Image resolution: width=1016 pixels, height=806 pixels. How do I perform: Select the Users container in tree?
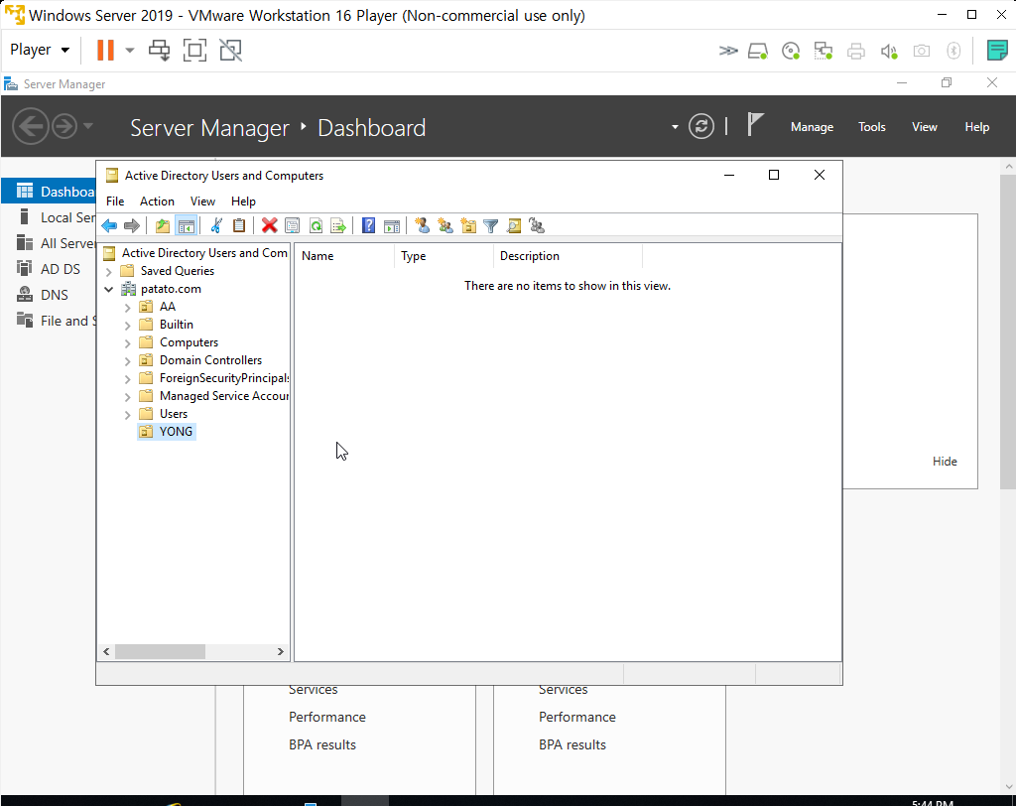(173, 414)
